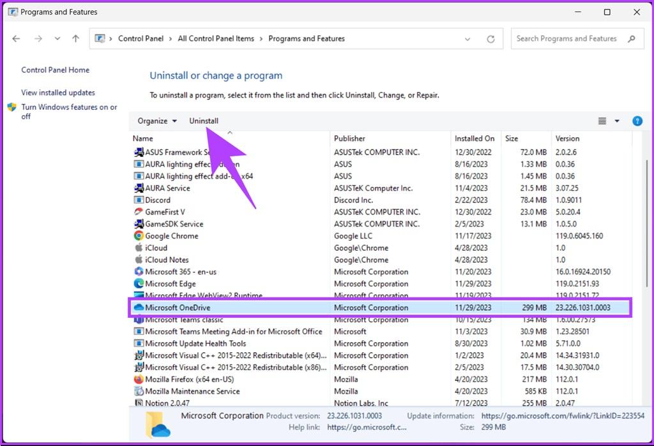Select the Microsoft OneDrive row
The image size is (654, 446).
(x=381, y=308)
